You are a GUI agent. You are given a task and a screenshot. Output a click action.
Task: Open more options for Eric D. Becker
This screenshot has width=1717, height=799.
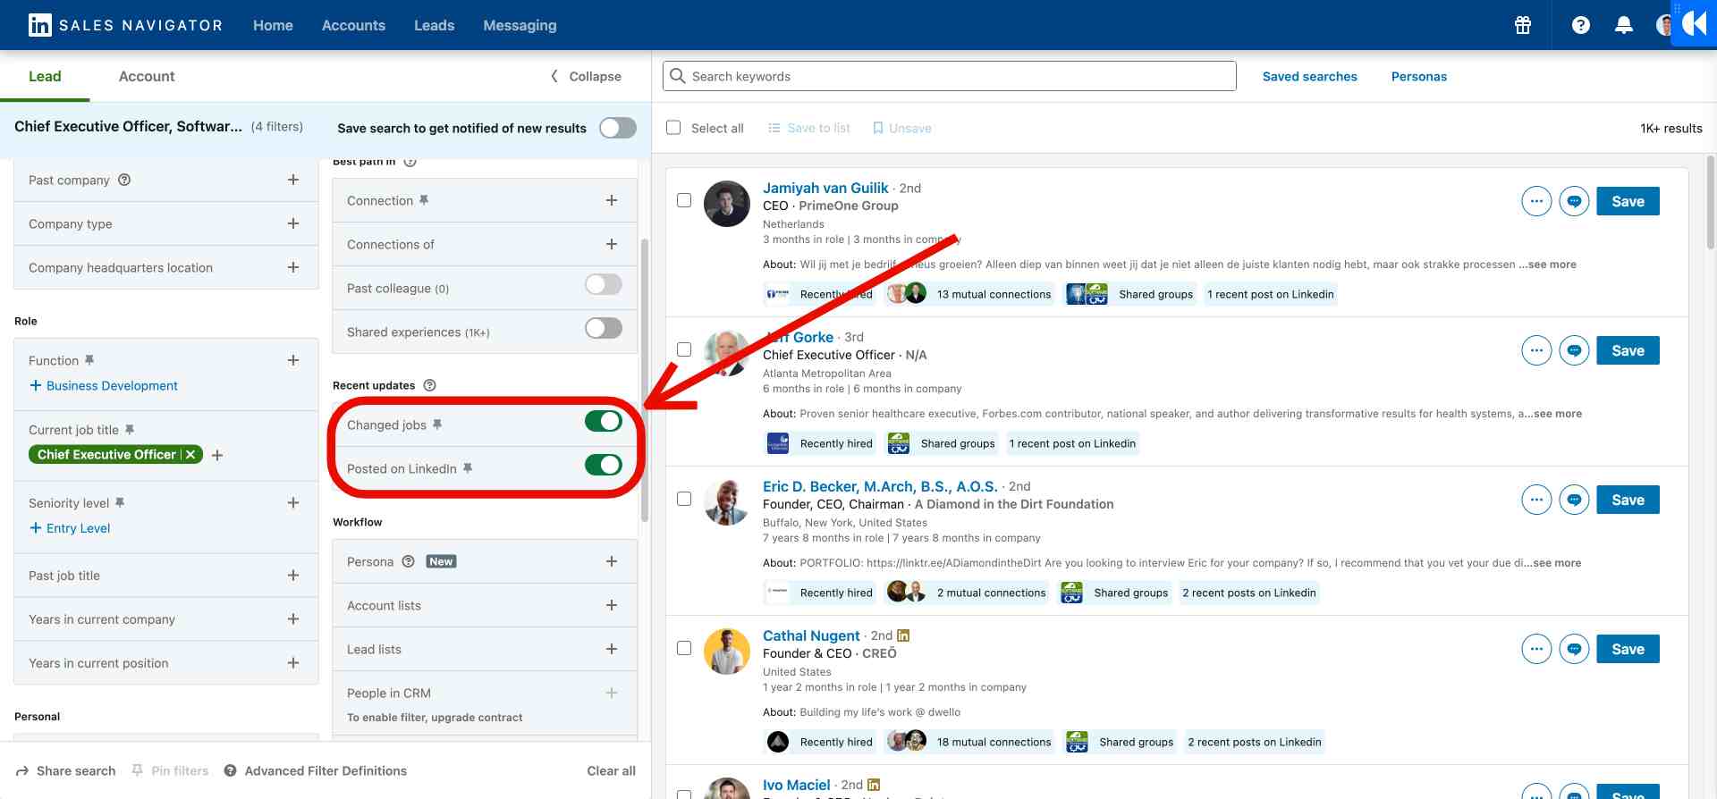1536,500
